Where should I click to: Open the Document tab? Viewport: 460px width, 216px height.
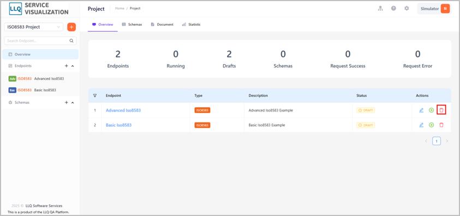pos(162,24)
